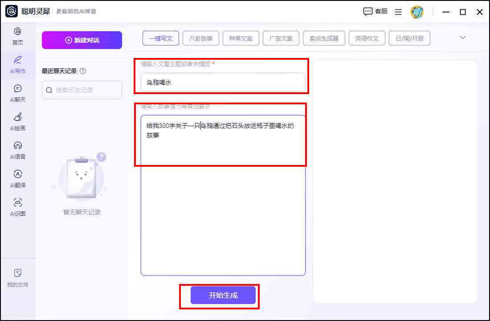490x321 pixels.
Task: Close the 聪明灵犀 window
Action: [x=480, y=12]
